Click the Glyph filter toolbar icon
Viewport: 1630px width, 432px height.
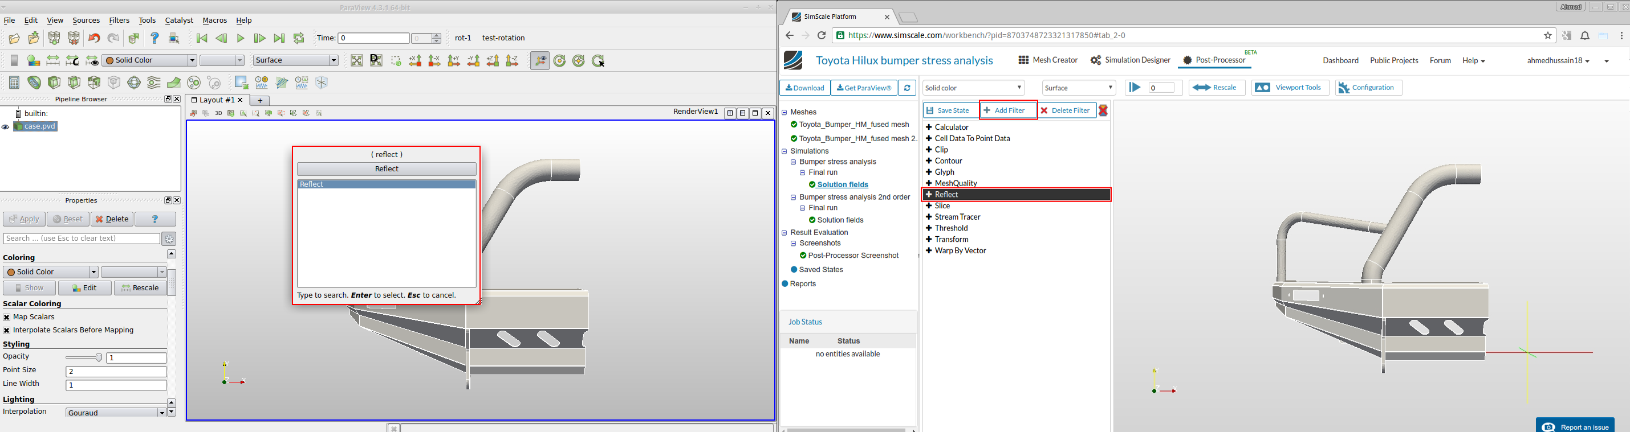click(134, 83)
